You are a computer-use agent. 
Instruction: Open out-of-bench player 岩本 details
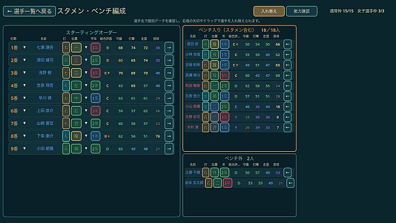[194, 183]
